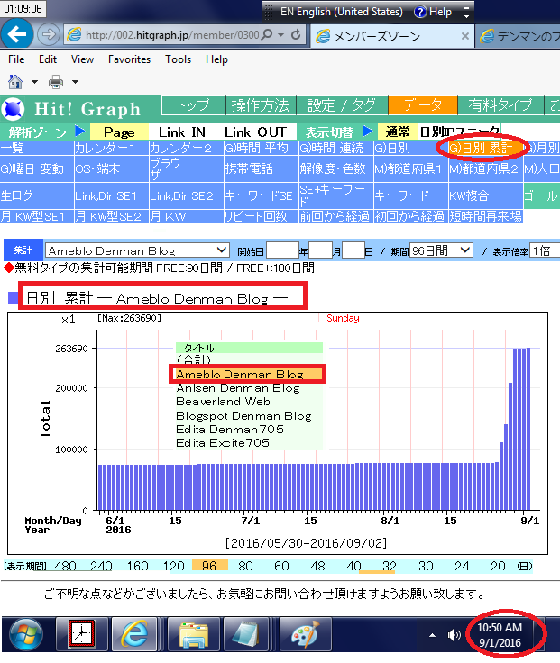Viewport: 560px width, 663px height.
Task: Click the browser Forward arrow button
Action: (49, 34)
